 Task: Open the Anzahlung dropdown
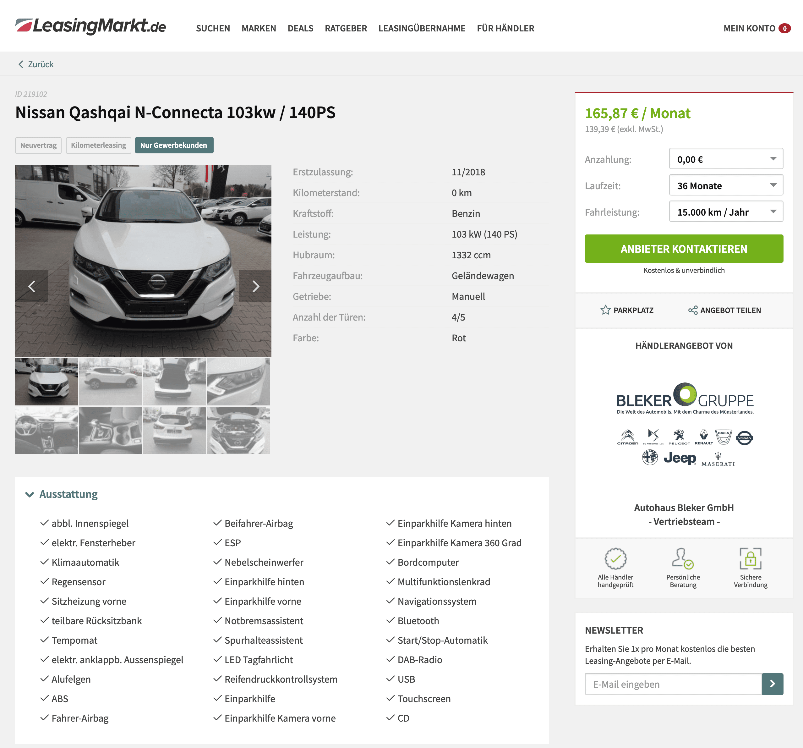(726, 158)
